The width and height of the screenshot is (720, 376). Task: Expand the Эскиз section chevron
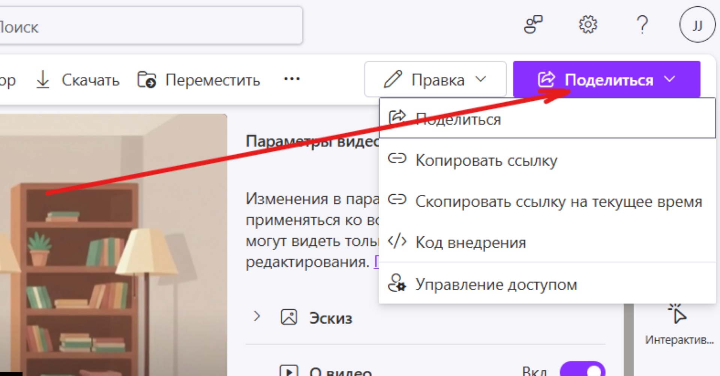click(x=257, y=317)
